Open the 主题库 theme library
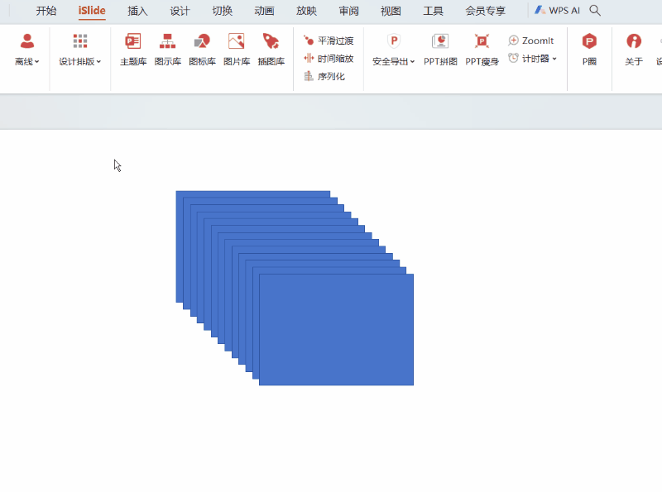The height and width of the screenshot is (492, 662). 133,50
